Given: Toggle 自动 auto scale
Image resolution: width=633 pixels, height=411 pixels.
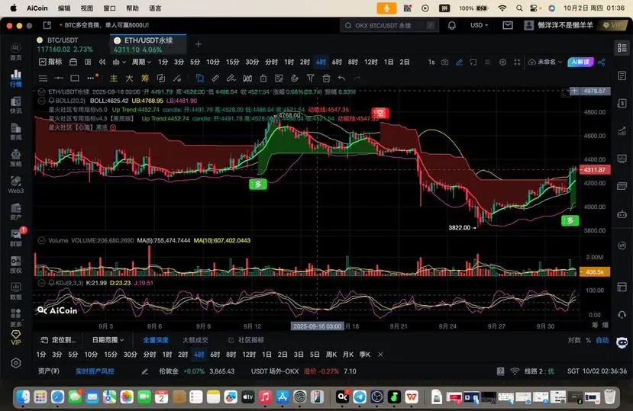Looking at the screenshot, I should tap(602, 340).
